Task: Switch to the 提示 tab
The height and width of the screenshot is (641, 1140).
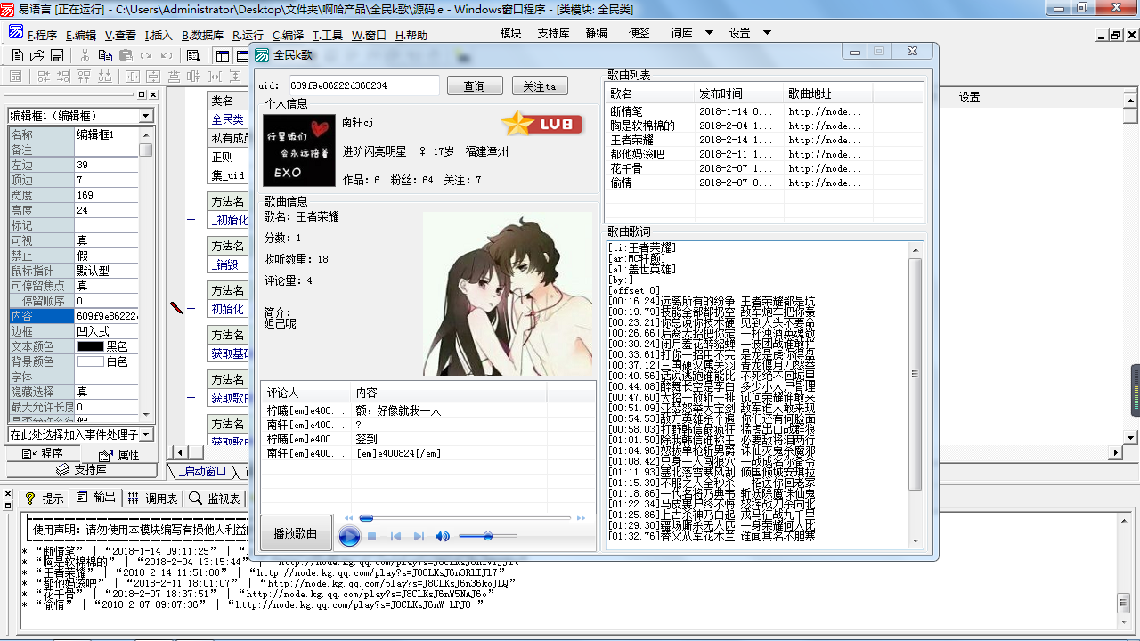Action: [45, 498]
